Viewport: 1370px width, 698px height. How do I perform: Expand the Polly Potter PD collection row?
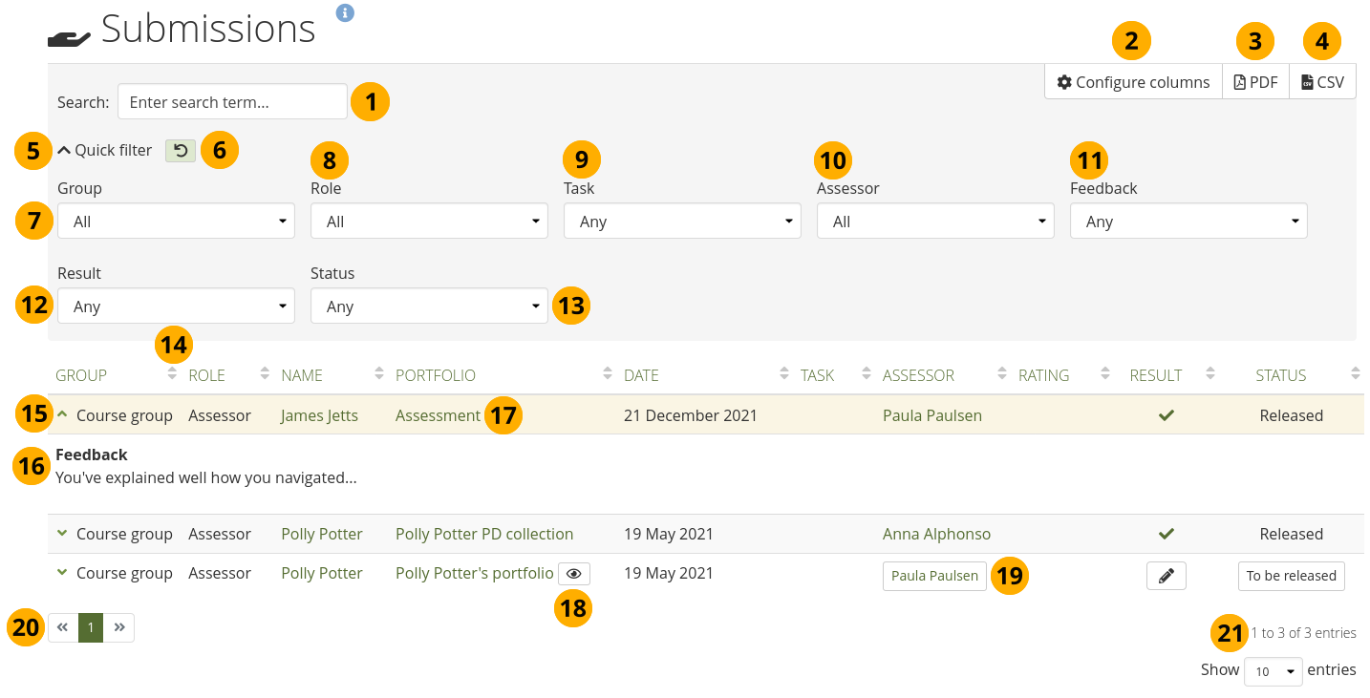(x=63, y=534)
